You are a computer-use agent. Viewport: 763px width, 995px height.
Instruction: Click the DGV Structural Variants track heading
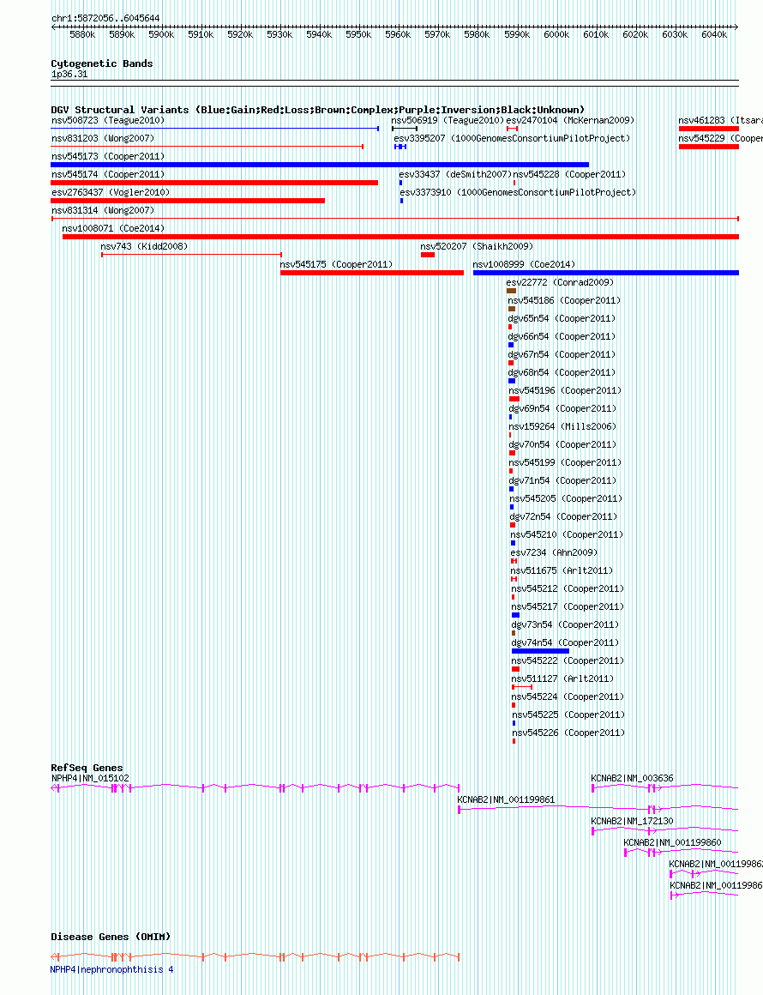click(318, 110)
